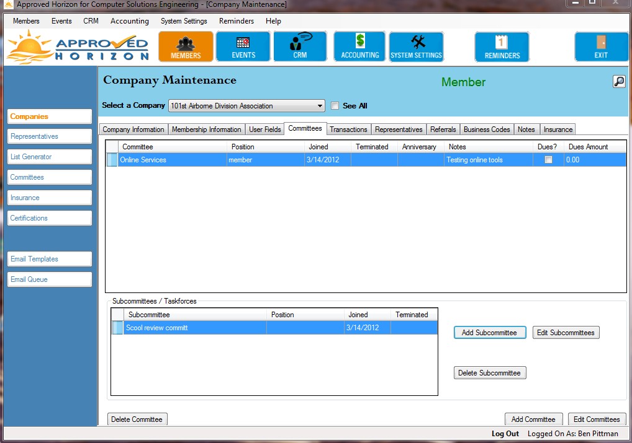Open the Members toolbar button

tap(186, 46)
